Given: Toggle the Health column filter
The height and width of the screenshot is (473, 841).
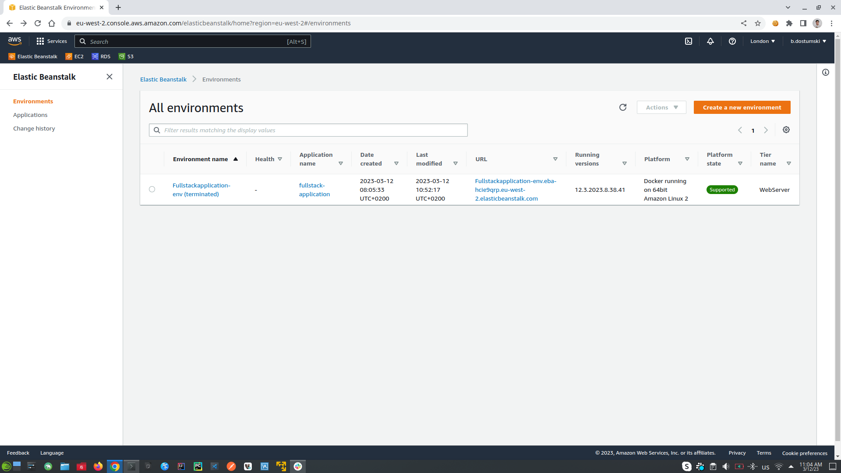Looking at the screenshot, I should pyautogui.click(x=279, y=159).
